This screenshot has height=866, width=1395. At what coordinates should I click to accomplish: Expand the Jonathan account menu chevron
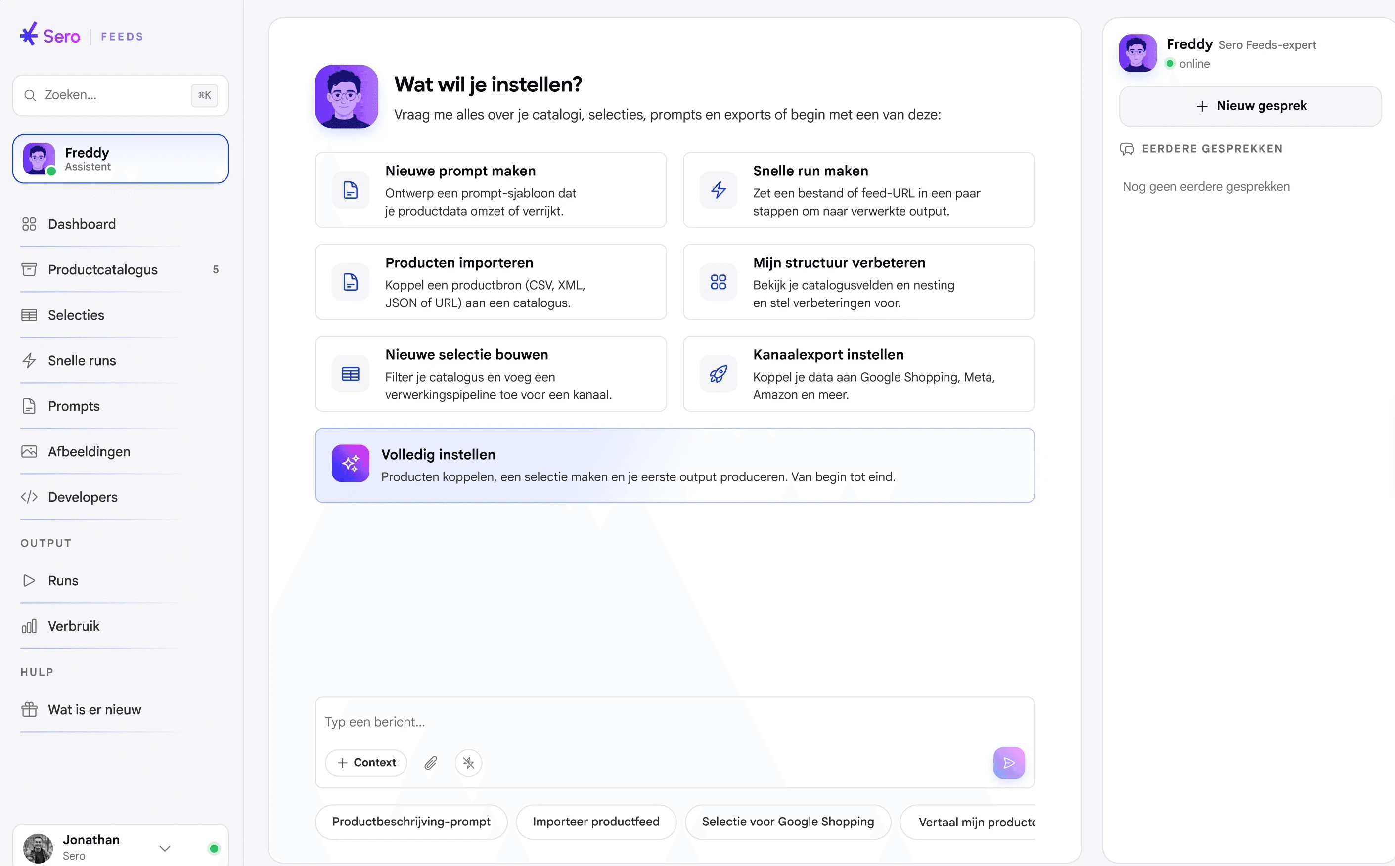[165, 848]
